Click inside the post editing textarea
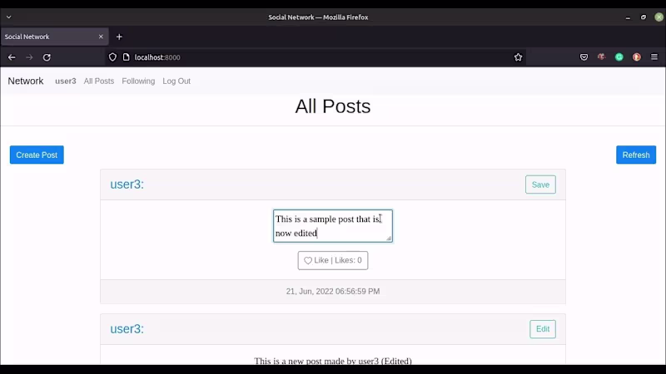The width and height of the screenshot is (666, 374). pos(332,226)
